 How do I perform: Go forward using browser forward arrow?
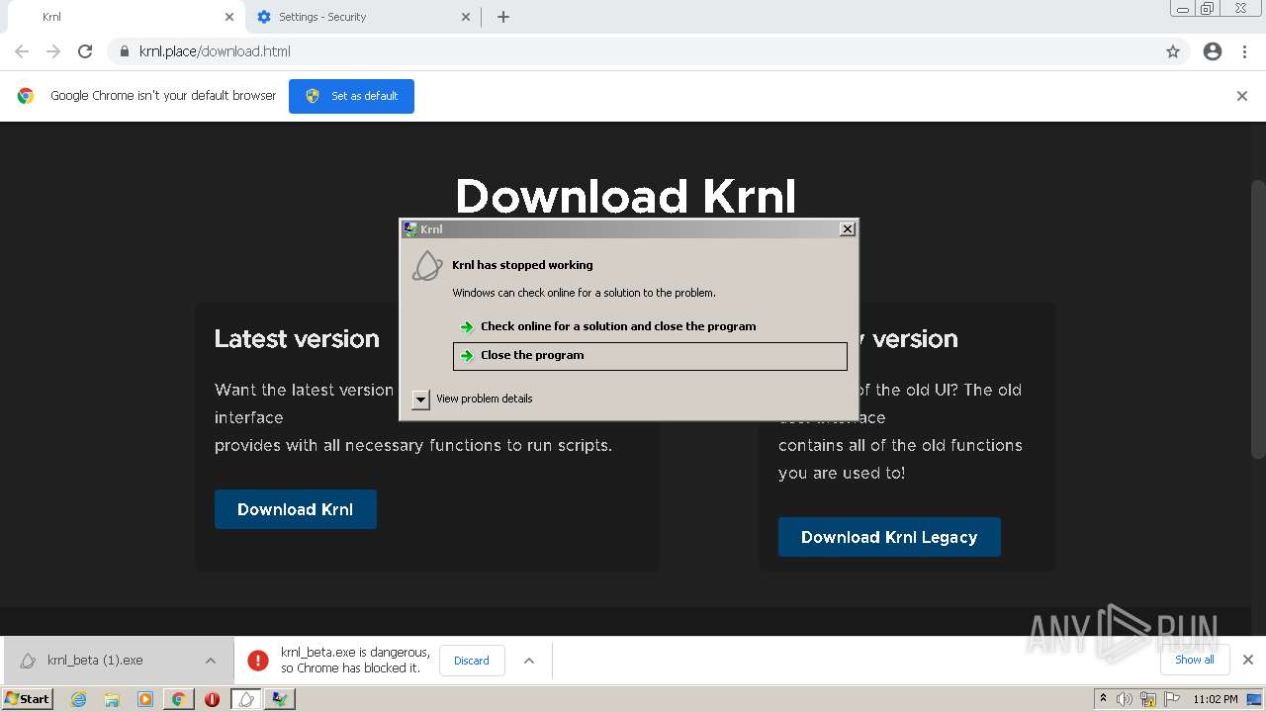coord(53,51)
